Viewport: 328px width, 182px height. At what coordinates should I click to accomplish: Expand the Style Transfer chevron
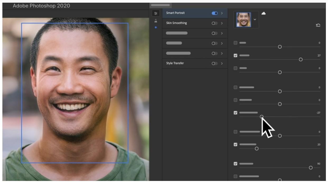pyautogui.click(x=222, y=63)
